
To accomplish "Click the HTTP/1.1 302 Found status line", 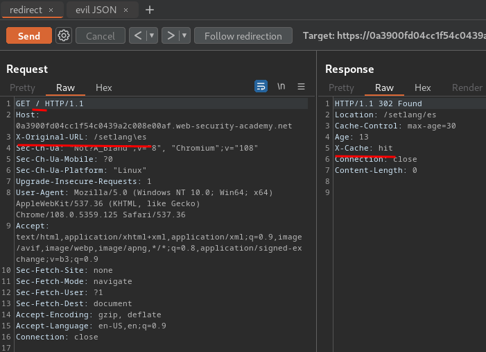I will (378, 103).
